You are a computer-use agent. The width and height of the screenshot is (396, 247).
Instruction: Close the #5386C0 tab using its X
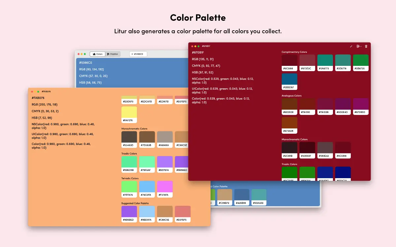[132, 54]
